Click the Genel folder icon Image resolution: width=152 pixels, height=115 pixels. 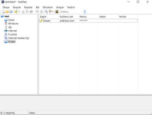6,20
